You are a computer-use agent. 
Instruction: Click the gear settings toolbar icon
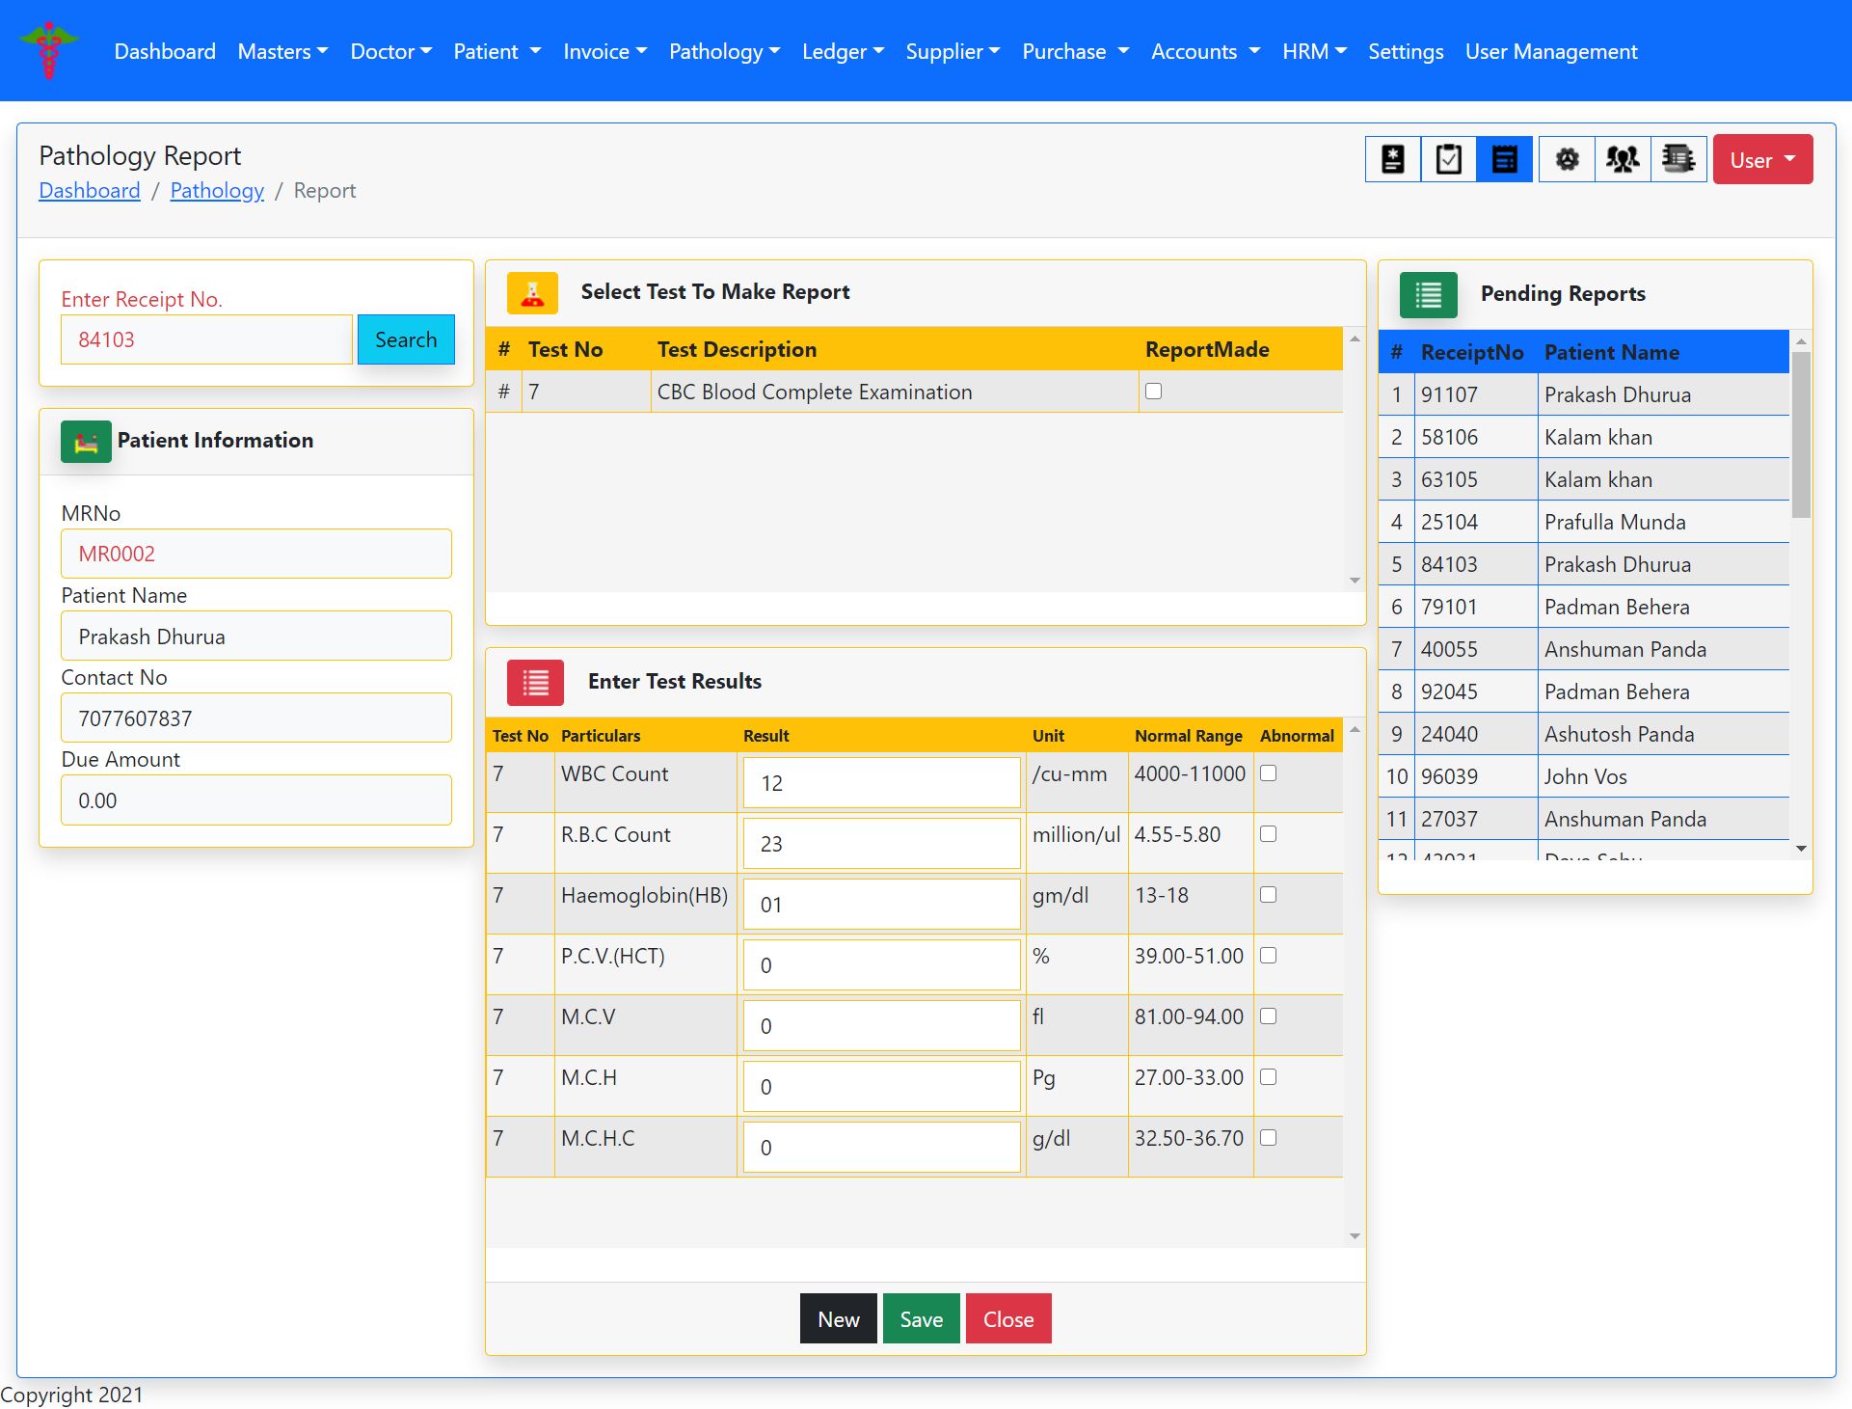[1567, 159]
